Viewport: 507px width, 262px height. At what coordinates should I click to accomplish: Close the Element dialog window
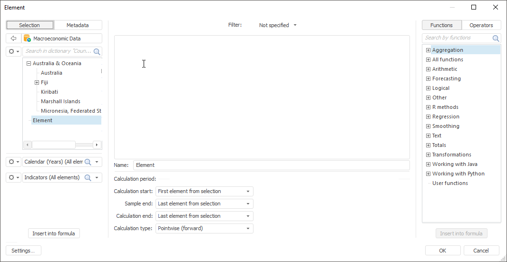(x=496, y=7)
